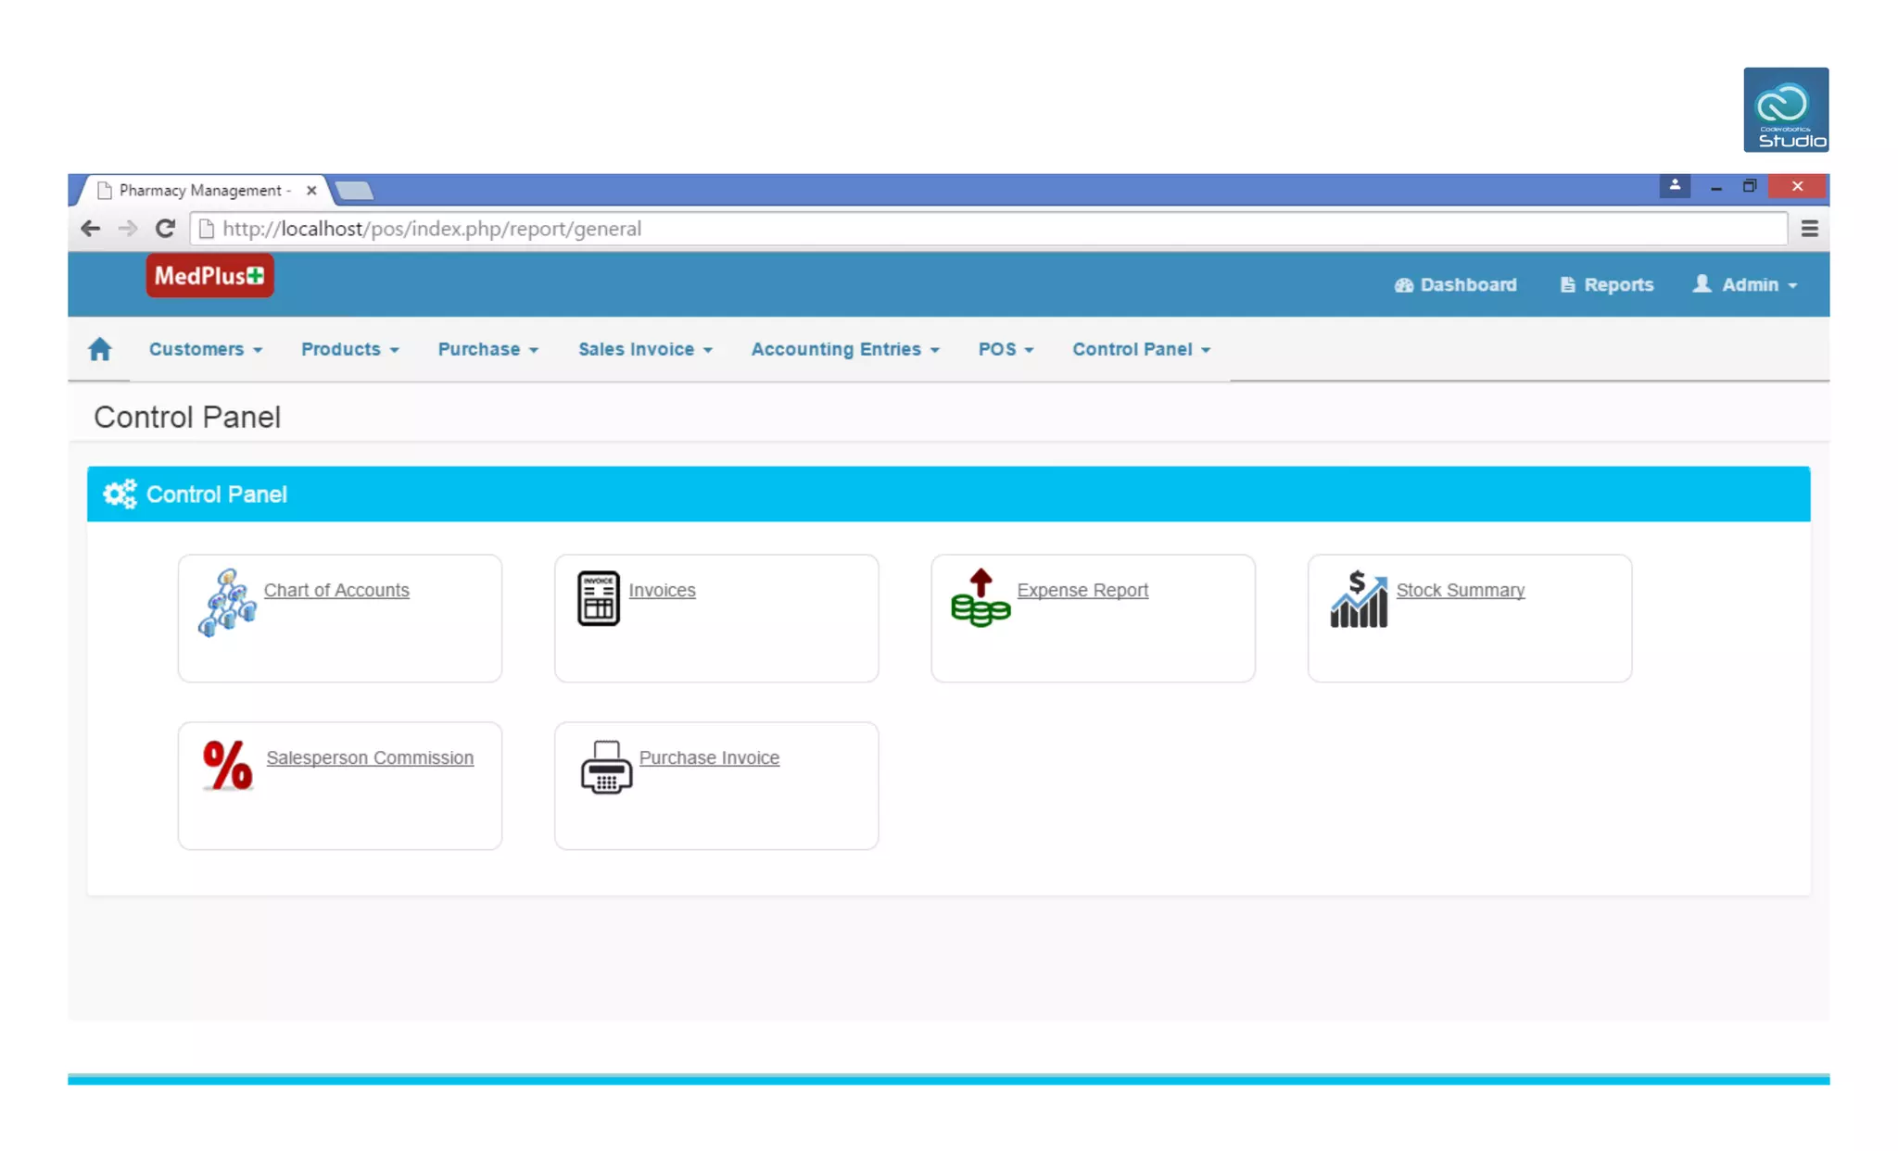Screen dimensions: 1898x1151
Task: Open the browser hamburger menu
Action: 1809,229
